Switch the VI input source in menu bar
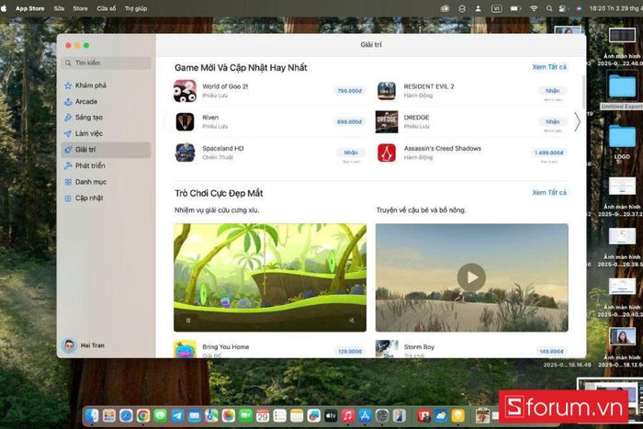 coord(497,8)
